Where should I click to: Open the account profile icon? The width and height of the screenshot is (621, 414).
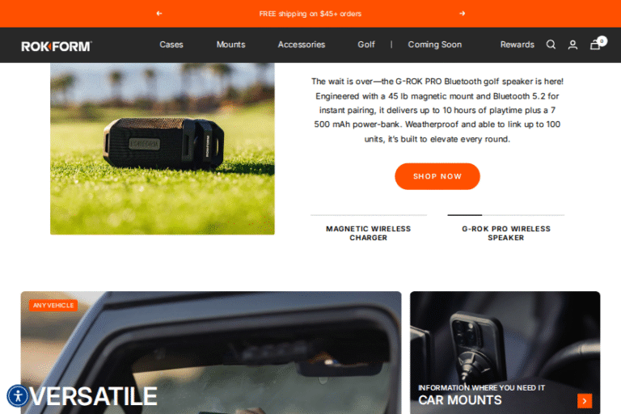[x=572, y=44]
